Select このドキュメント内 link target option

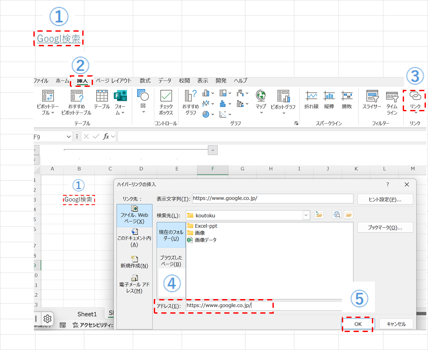pyautogui.click(x=135, y=238)
